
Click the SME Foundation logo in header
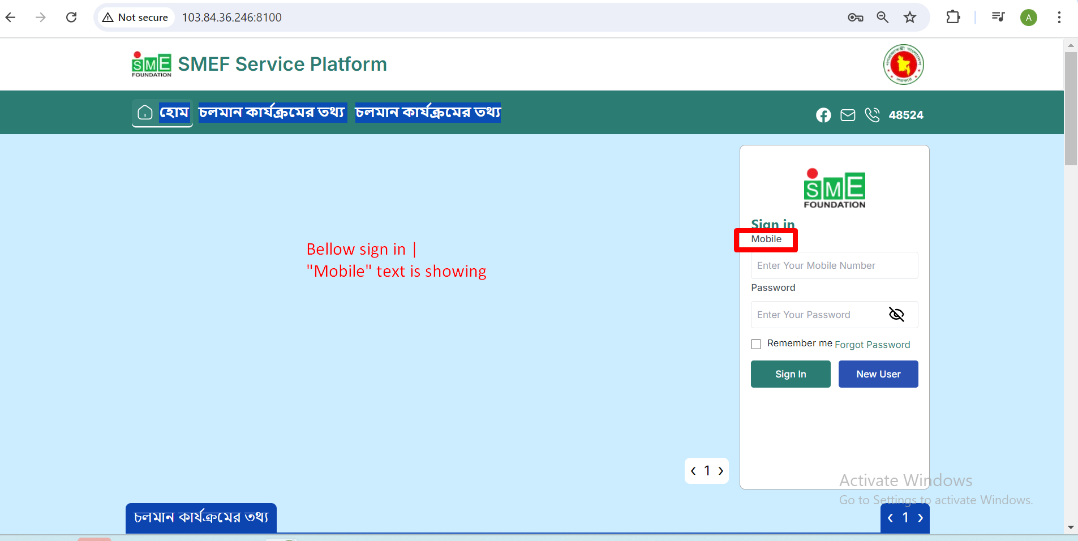point(151,65)
